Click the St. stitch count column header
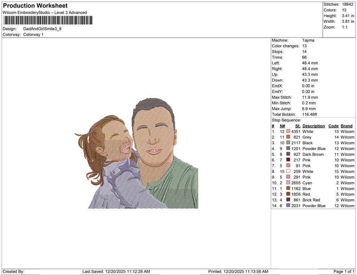Viewport: 357px width, 275px height. [x=297, y=126]
